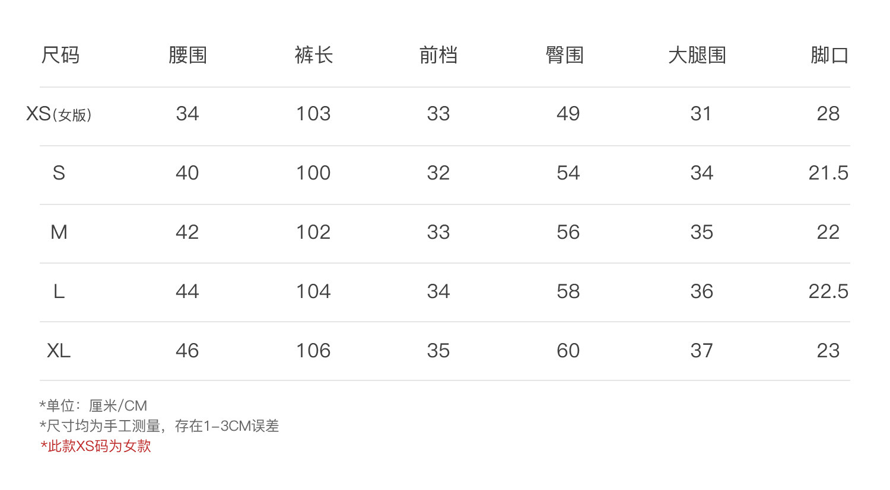This screenshot has height=490, width=890.
Task: Click the S size row label
Action: [59, 173]
